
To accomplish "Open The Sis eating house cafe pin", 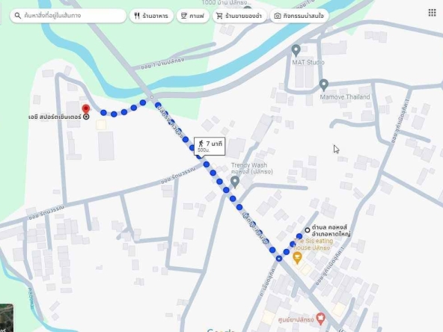I will pos(297,258).
